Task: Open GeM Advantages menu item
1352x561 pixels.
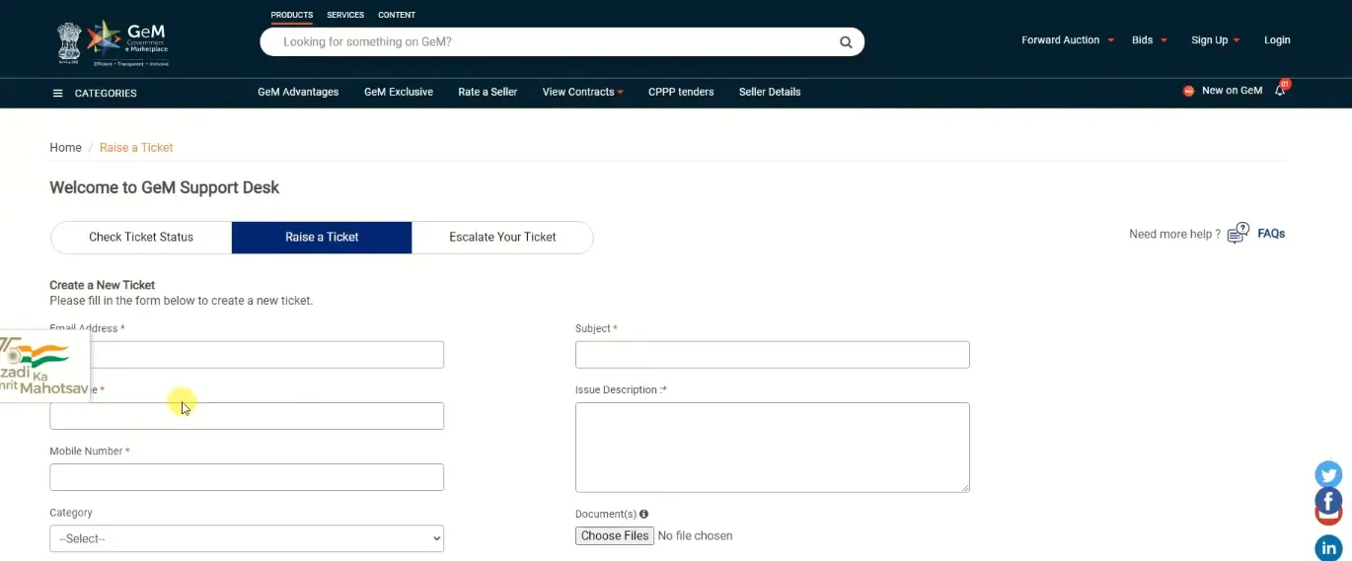Action: coord(298,92)
